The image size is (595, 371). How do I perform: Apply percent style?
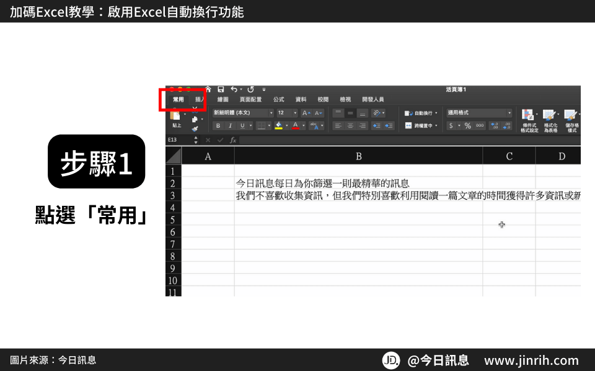point(467,126)
